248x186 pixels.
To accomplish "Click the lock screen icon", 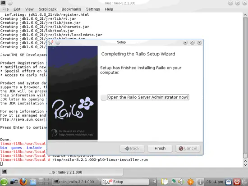I will tap(229, 182).
